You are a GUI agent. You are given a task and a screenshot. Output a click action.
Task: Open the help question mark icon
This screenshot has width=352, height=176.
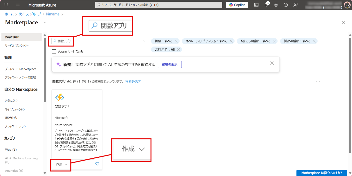click(286, 5)
